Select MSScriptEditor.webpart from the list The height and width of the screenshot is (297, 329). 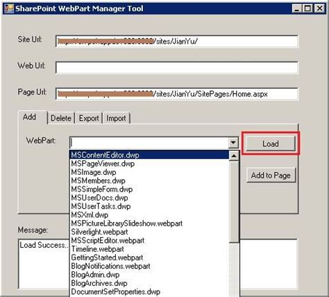(x=149, y=241)
